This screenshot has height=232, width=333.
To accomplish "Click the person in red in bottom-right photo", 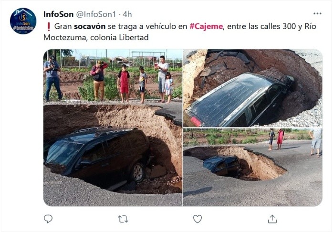I will (281, 139).
